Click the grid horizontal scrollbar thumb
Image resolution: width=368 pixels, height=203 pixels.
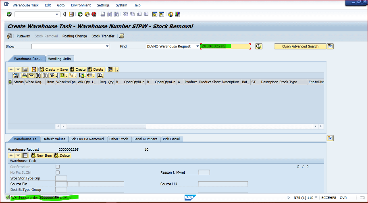click(x=106, y=126)
